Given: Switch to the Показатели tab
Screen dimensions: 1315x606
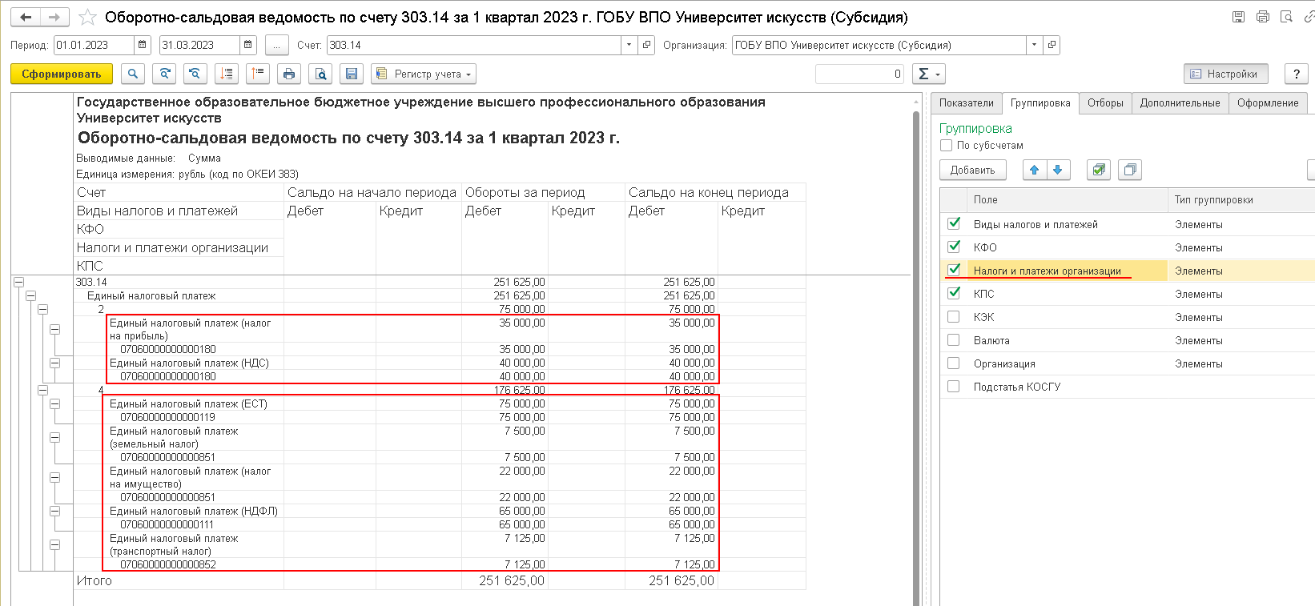Looking at the screenshot, I should [x=966, y=102].
